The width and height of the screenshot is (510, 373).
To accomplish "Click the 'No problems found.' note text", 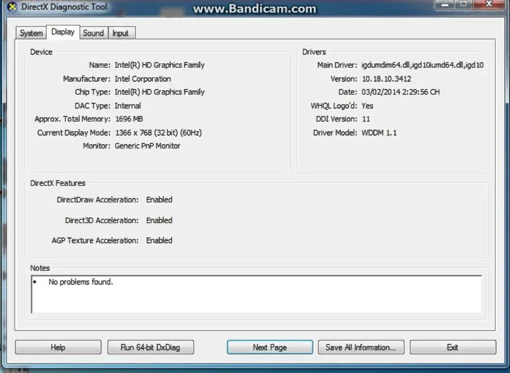I will click(x=81, y=282).
